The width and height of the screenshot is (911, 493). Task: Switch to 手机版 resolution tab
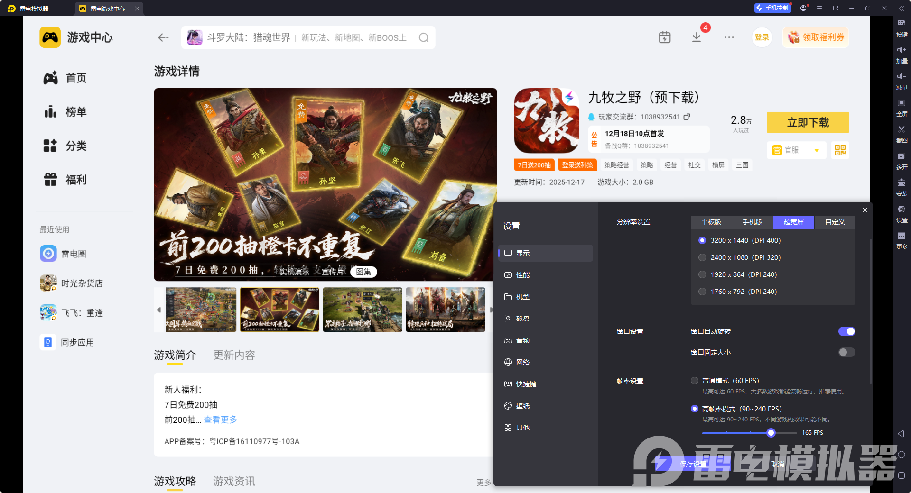(x=753, y=222)
